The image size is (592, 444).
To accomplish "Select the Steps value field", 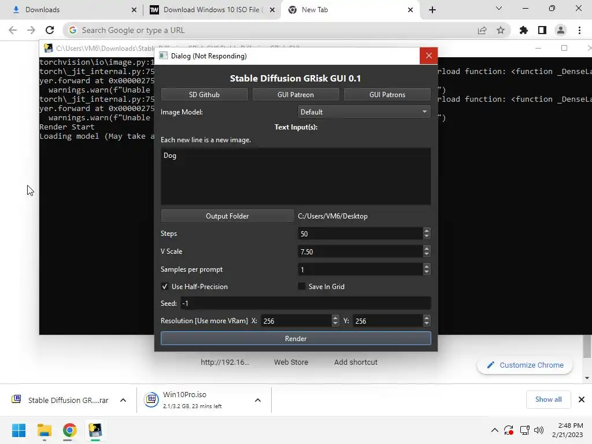I will pyautogui.click(x=360, y=234).
